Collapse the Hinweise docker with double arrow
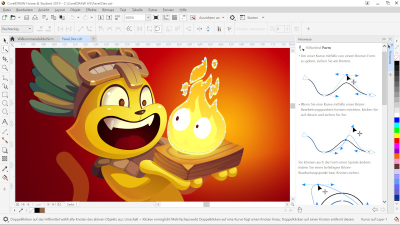 click(384, 39)
